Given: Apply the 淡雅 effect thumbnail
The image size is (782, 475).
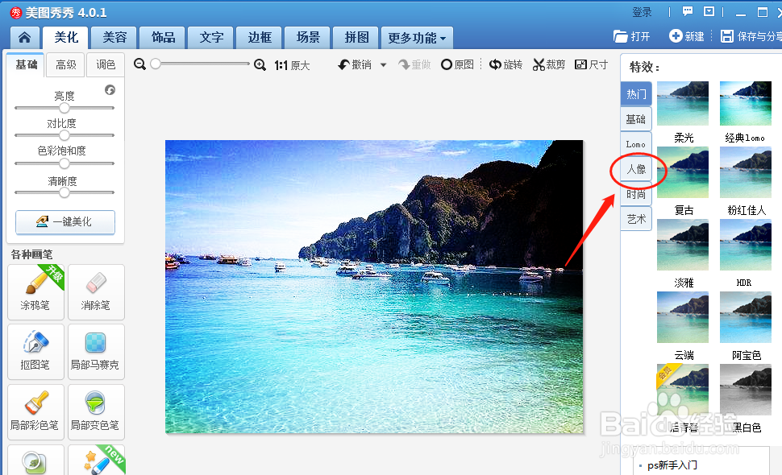Looking at the screenshot, I should coord(683,245).
